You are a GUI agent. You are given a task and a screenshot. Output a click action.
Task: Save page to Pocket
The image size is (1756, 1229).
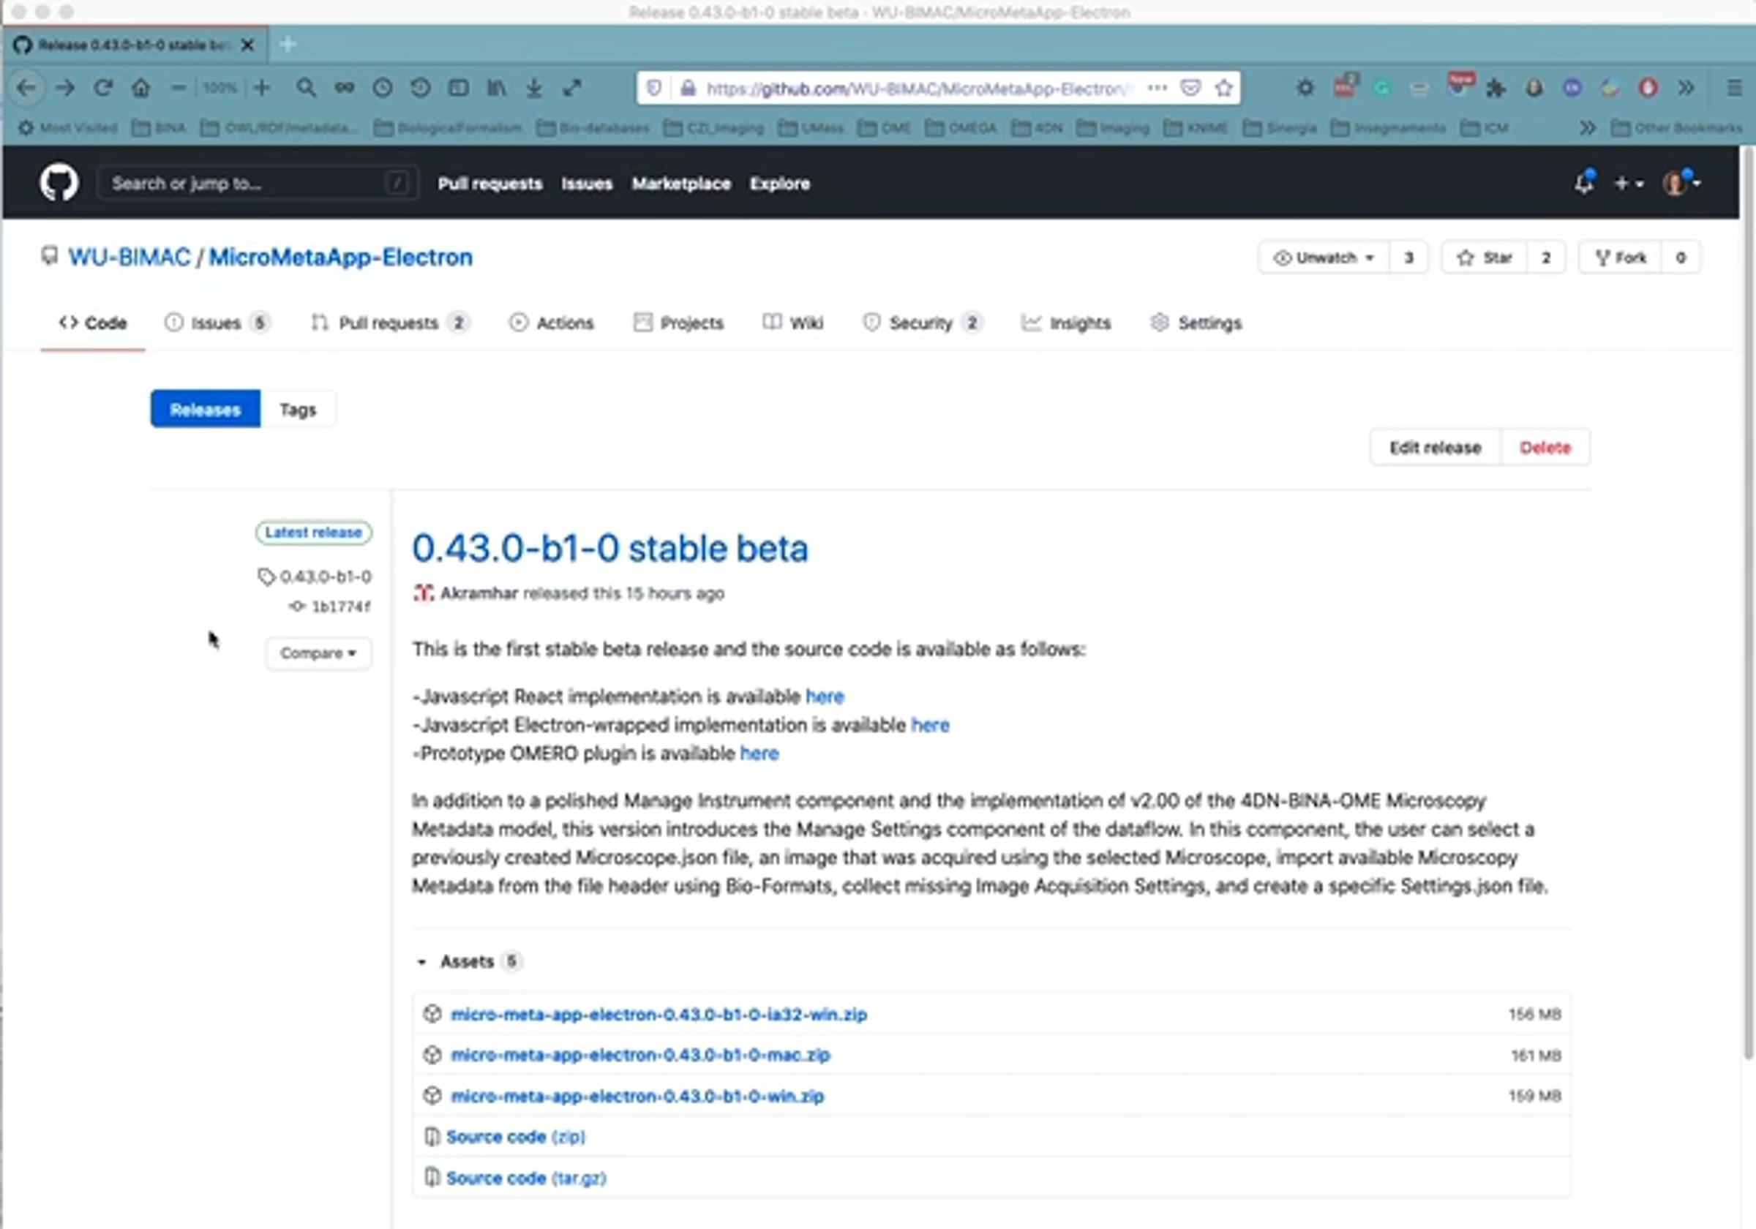click(x=1190, y=88)
